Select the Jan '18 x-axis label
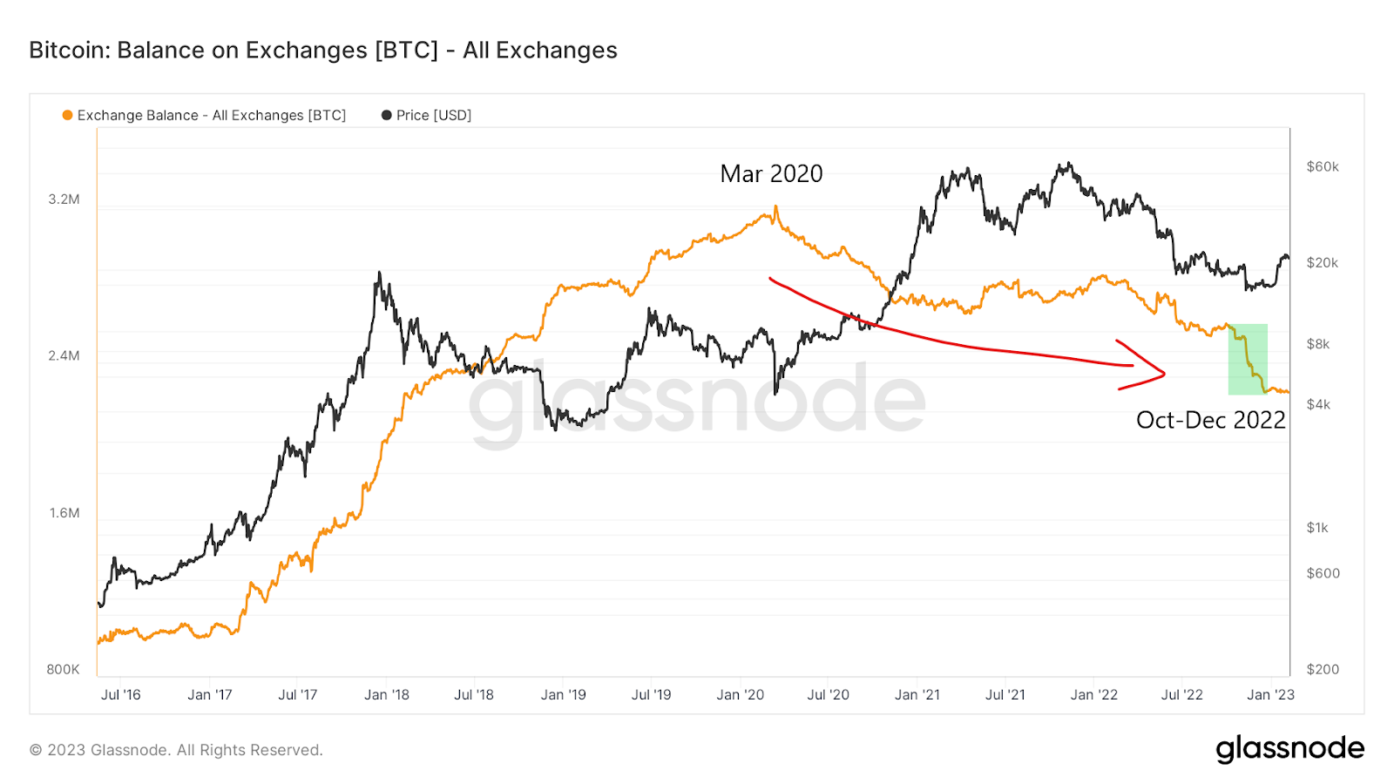Image resolution: width=1394 pixels, height=784 pixels. pyautogui.click(x=386, y=695)
